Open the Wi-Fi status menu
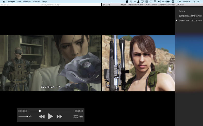 (x=155, y=2)
